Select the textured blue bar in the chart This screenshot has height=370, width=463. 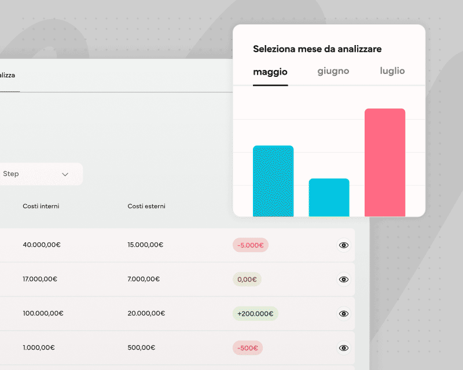(x=273, y=181)
